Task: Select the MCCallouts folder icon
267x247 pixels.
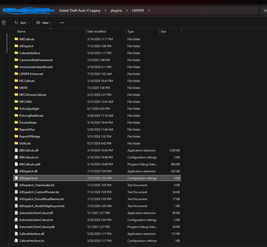Action: [x=16, y=81]
